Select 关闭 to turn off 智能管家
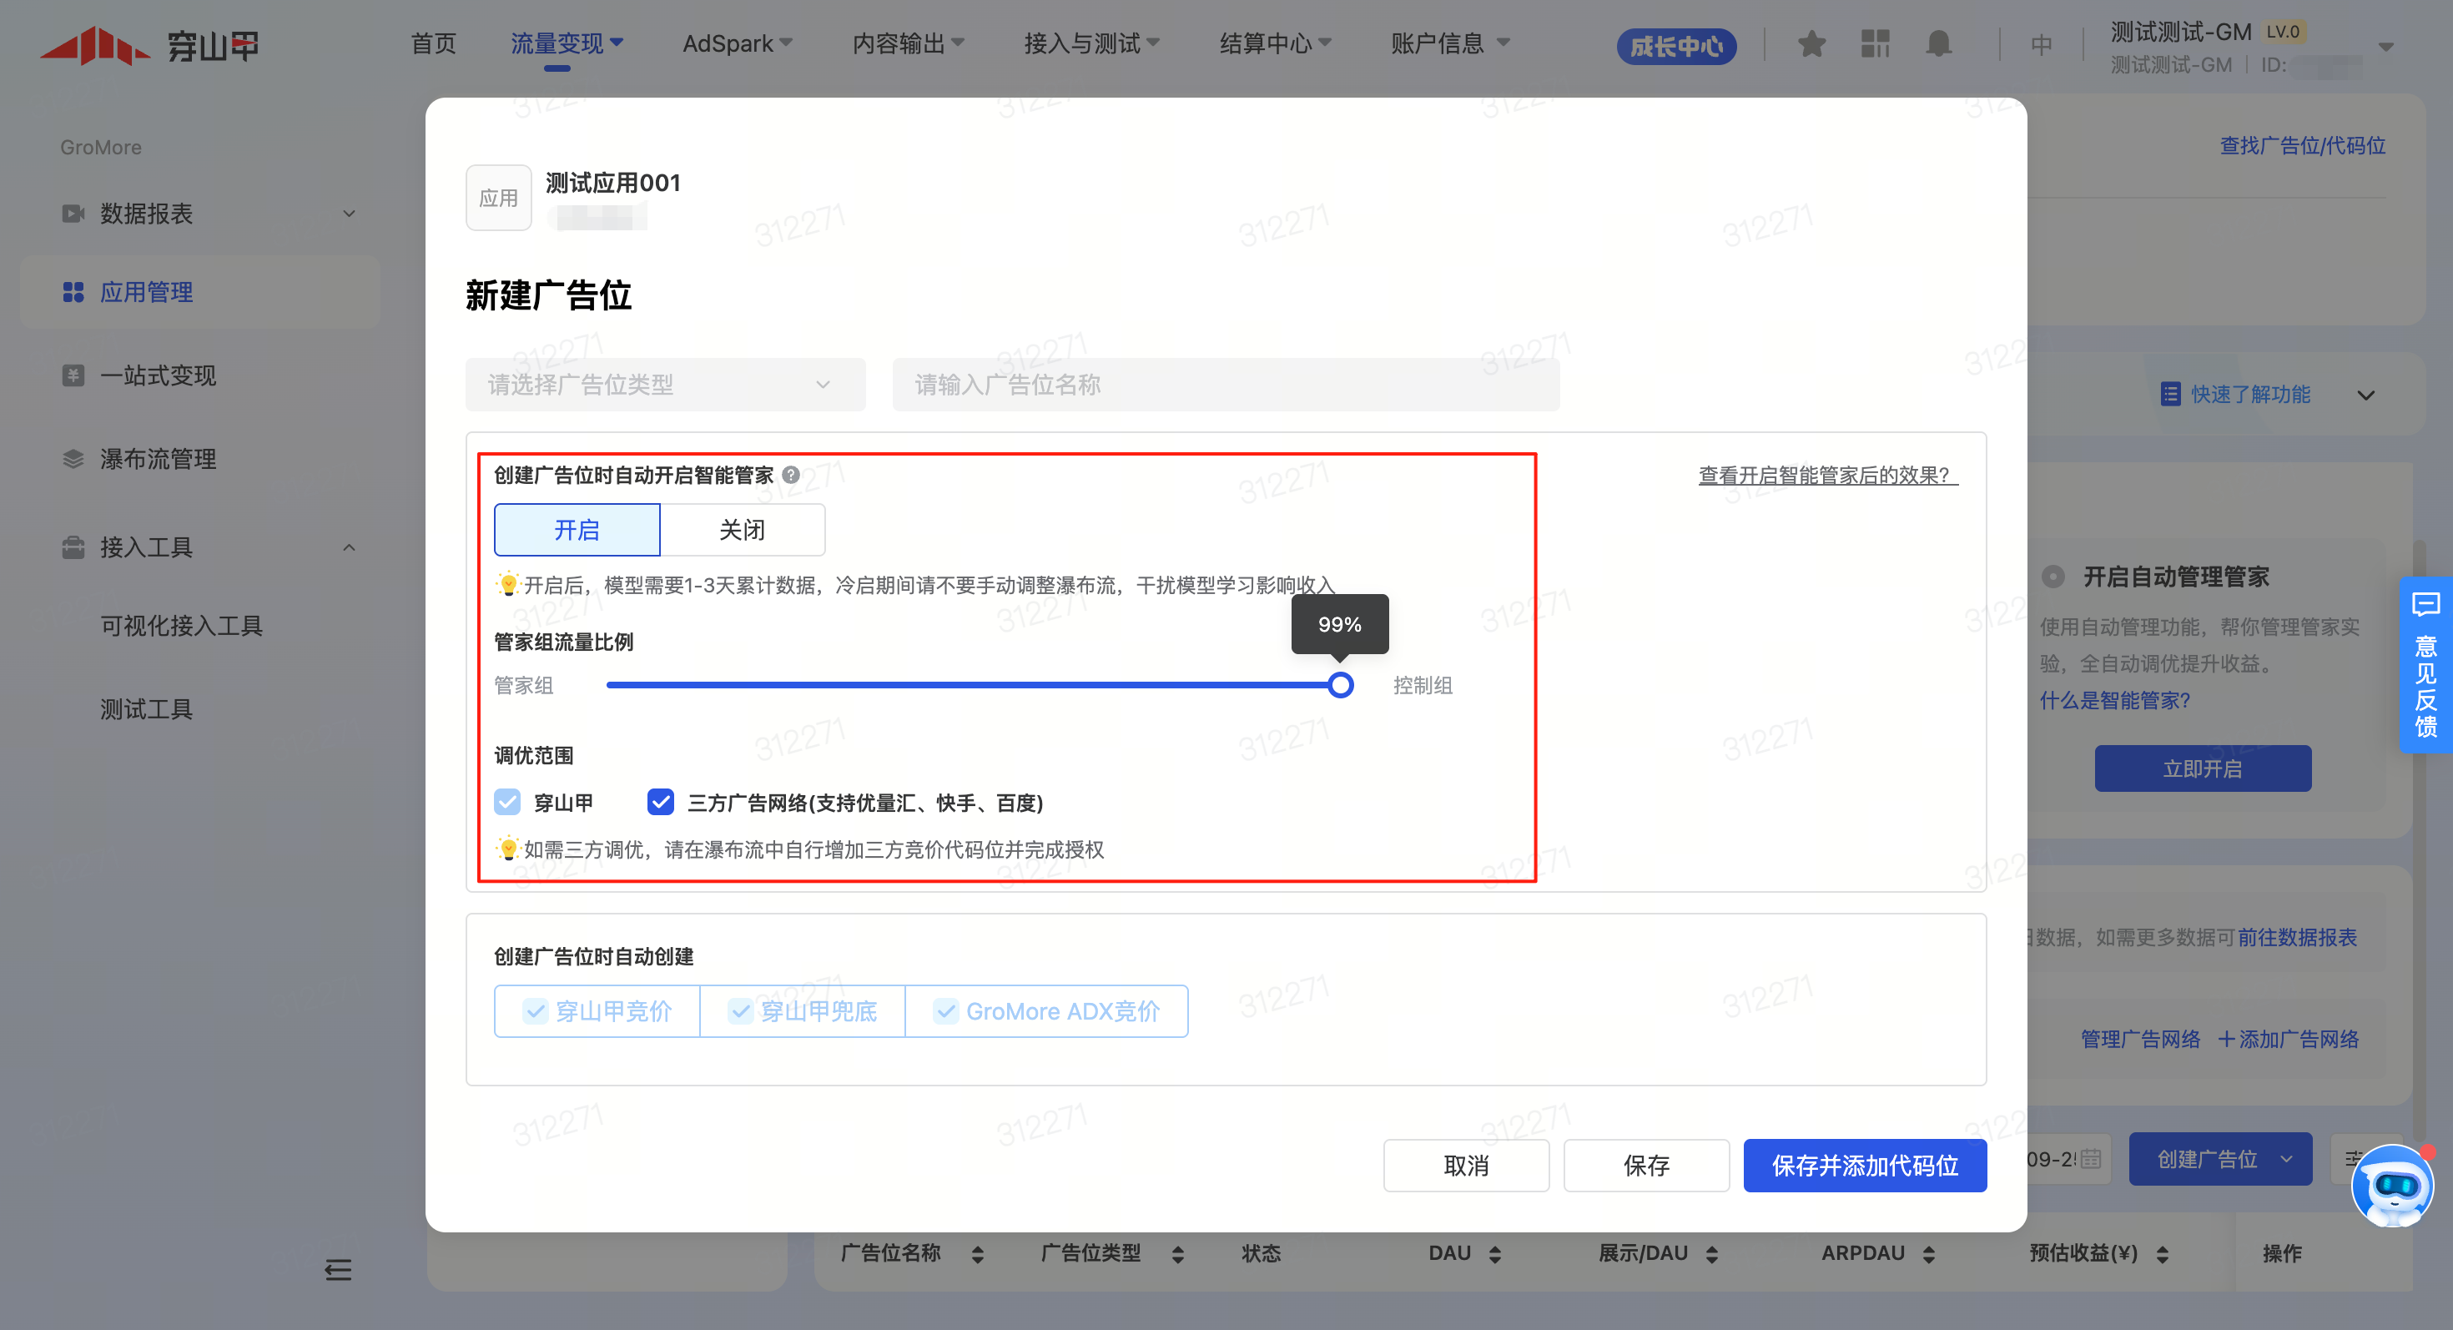The image size is (2453, 1330). [742, 529]
